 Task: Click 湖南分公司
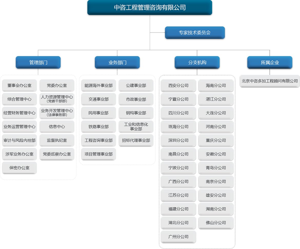pyautogui.click(x=216, y=209)
